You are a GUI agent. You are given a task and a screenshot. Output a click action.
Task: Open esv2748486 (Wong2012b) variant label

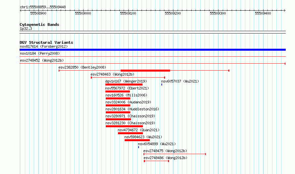tap(165, 158)
